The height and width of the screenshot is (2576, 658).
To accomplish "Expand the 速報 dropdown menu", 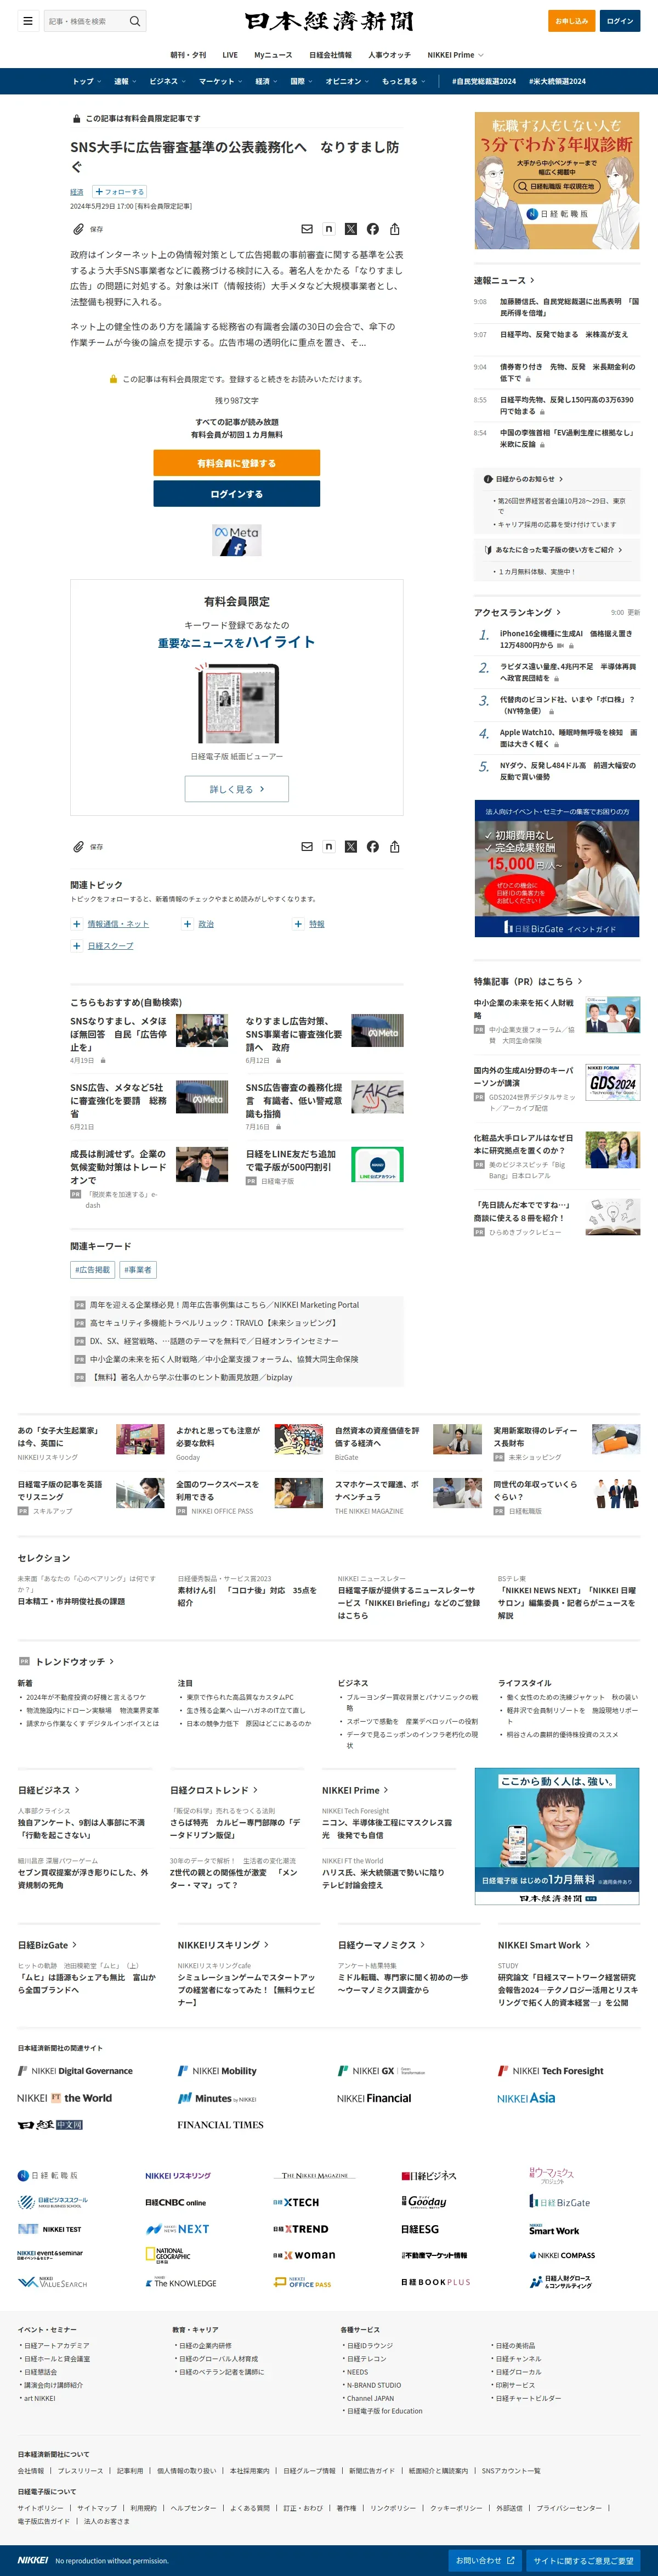I will click(x=125, y=81).
